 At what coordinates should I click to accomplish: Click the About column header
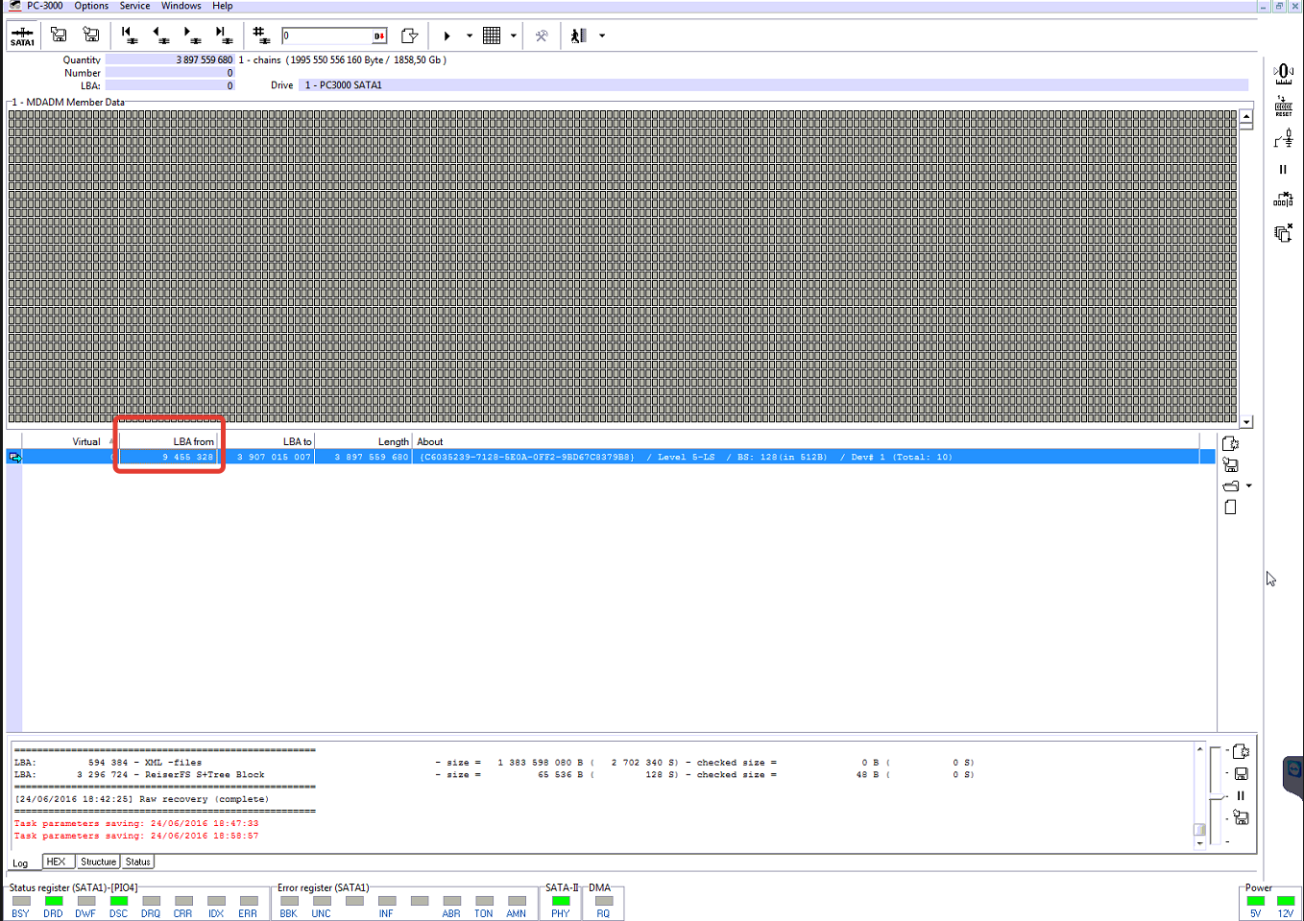(x=807, y=441)
